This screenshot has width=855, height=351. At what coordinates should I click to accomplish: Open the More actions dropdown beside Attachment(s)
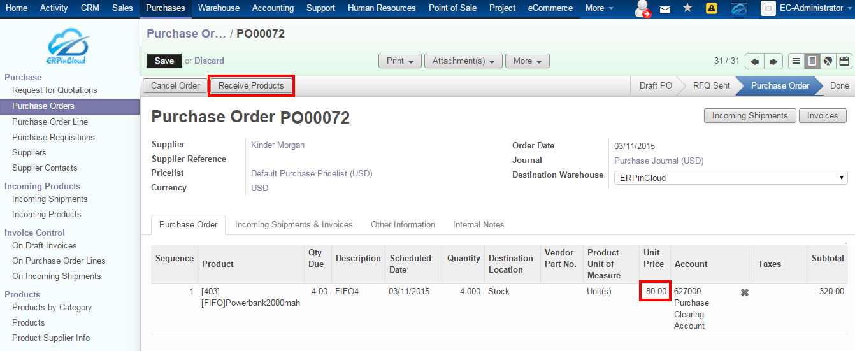(x=527, y=61)
